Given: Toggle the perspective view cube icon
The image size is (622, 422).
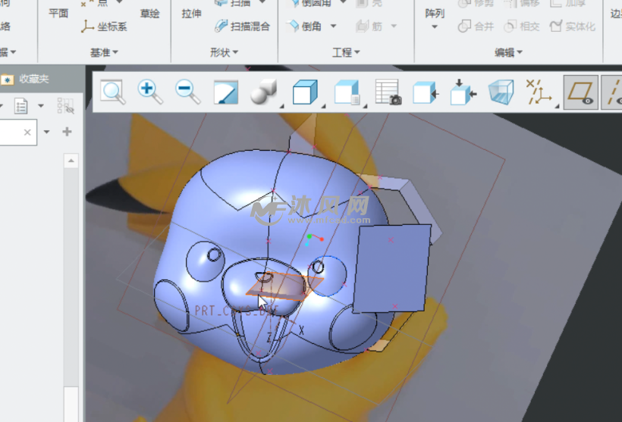Looking at the screenshot, I should [501, 92].
